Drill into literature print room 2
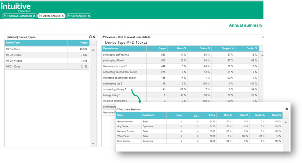Screen dimensions: 302x163 pos(180,66)
